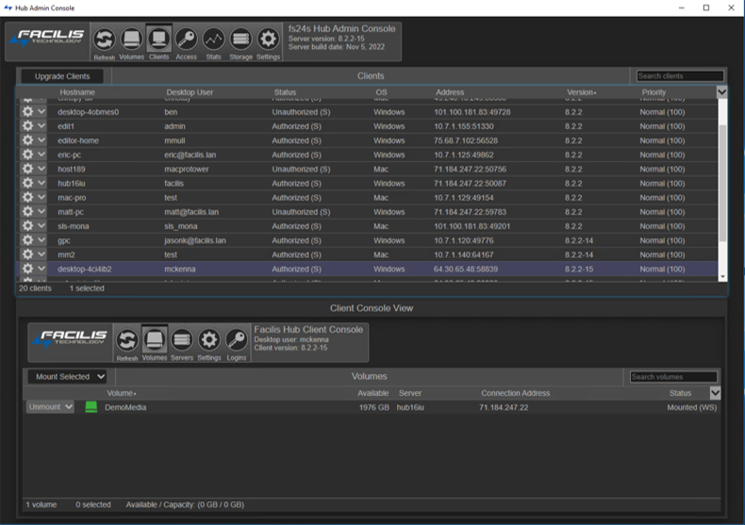Click gear icon for mac-pro row
Screen dimensions: 745x525
27,197
